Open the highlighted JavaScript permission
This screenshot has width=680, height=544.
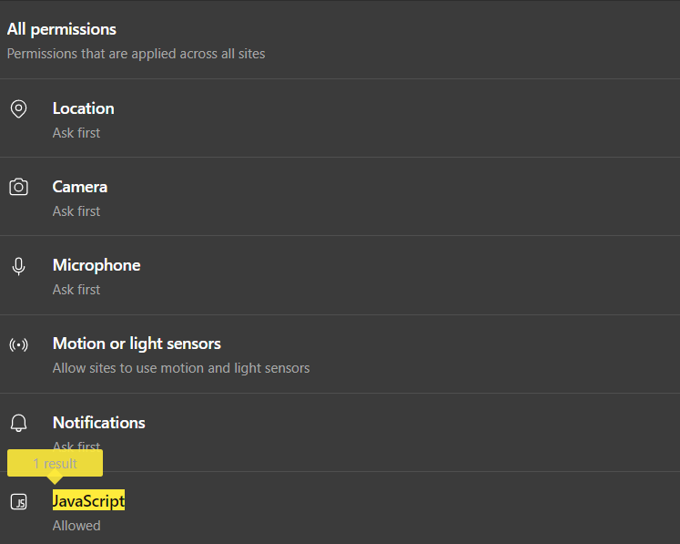[88, 501]
